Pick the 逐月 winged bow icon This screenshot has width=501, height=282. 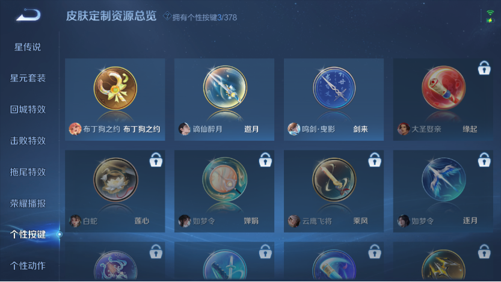443,179
